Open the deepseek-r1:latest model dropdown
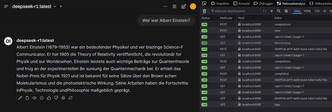 pyautogui.click(x=34, y=6)
